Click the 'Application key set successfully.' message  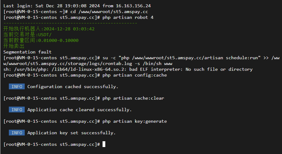pos(71,133)
